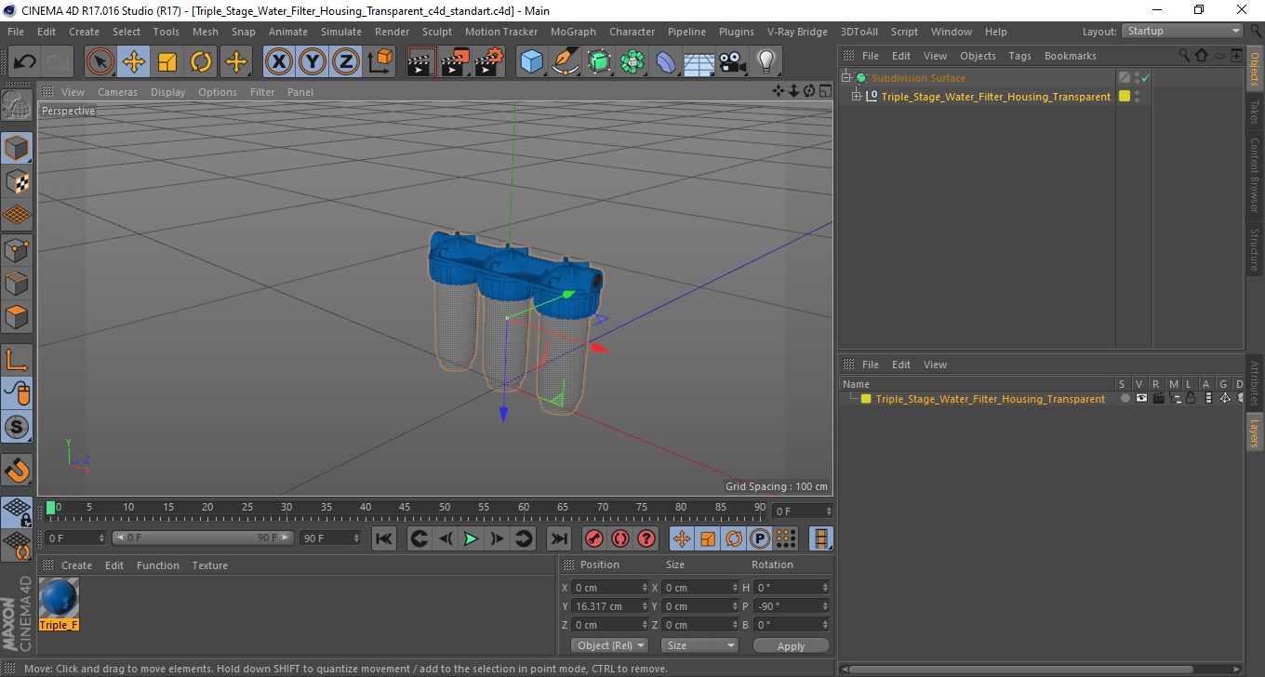1265x677 pixels.
Task: Switch to the Content Browser side tab
Action: pos(1255,176)
